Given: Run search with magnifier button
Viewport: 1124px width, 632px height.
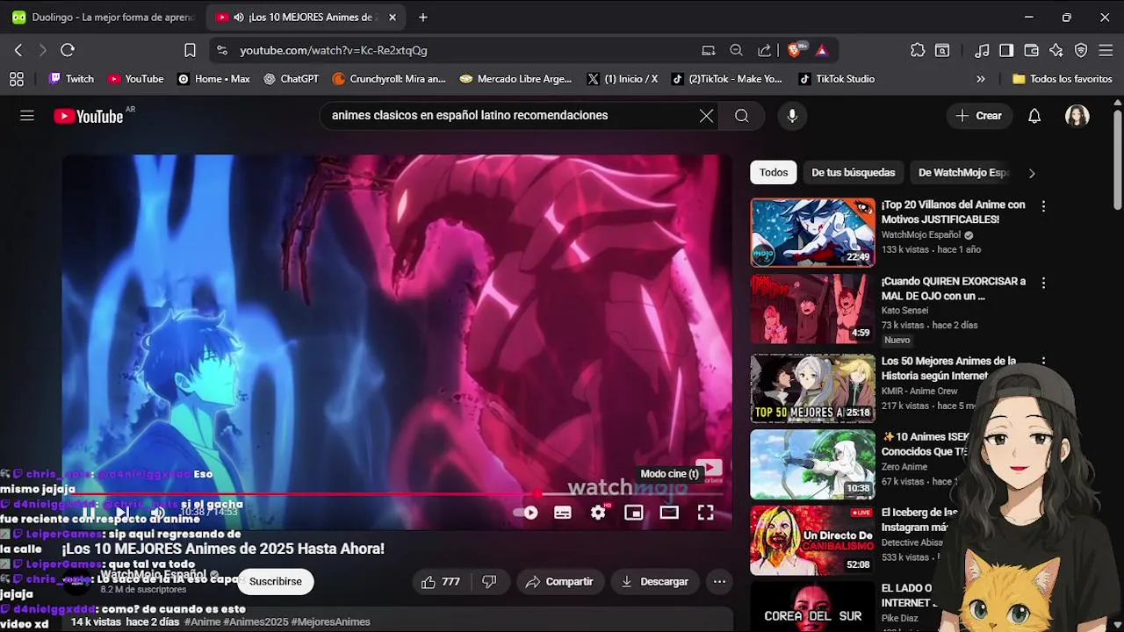Looking at the screenshot, I should pyautogui.click(x=742, y=116).
